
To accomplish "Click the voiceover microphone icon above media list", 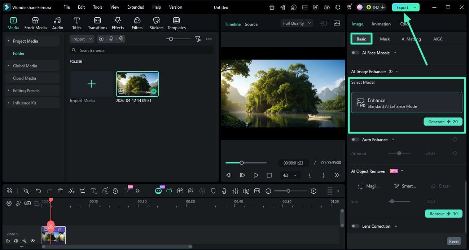I will [111, 39].
